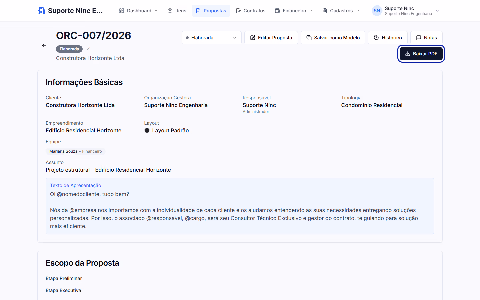
Task: Click the Texto de Apresentação label
Action: point(76,185)
